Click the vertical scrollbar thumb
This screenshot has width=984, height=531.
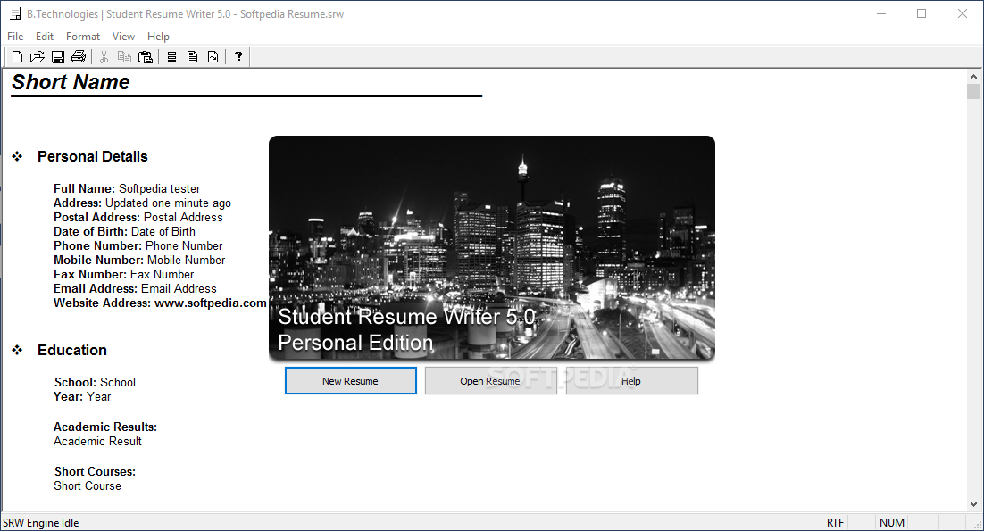pyautogui.click(x=973, y=92)
